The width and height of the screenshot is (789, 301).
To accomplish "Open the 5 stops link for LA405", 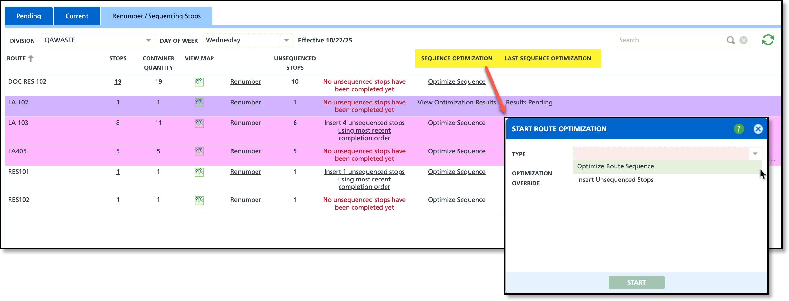I will point(118,151).
